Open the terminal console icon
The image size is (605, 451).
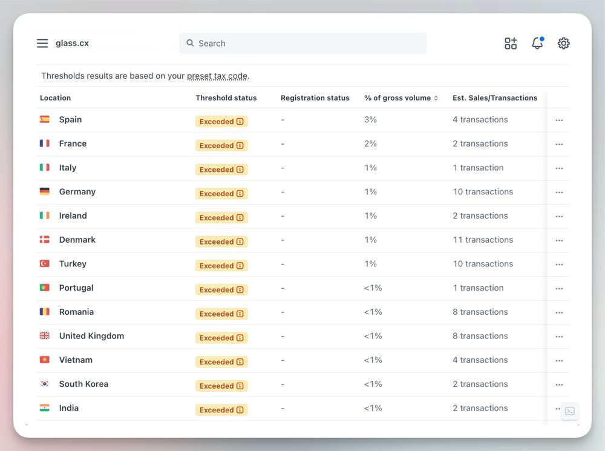tap(569, 411)
